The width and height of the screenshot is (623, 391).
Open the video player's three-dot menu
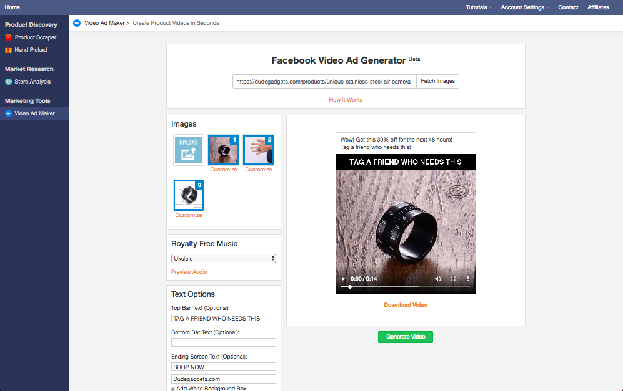(x=467, y=279)
